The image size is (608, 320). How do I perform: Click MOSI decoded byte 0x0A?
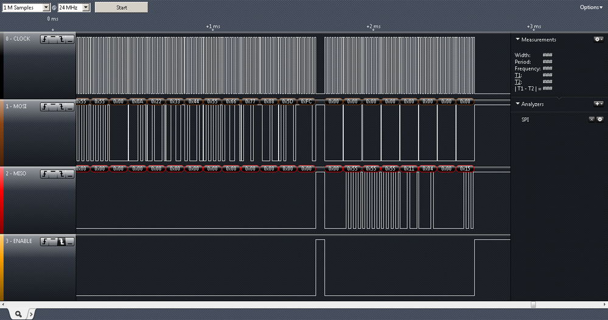(138, 101)
